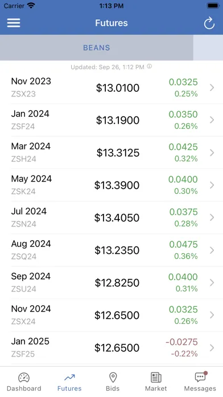Viewport: 223px width, 397px height.
Task: Switch to the next commodity tab right of BEANS
Action: pyautogui.click(x=208, y=47)
